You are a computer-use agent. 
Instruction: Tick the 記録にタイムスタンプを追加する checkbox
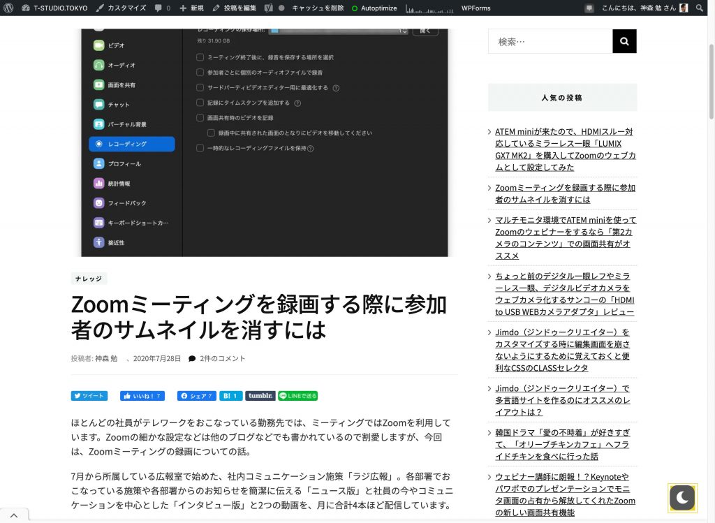[x=200, y=103]
